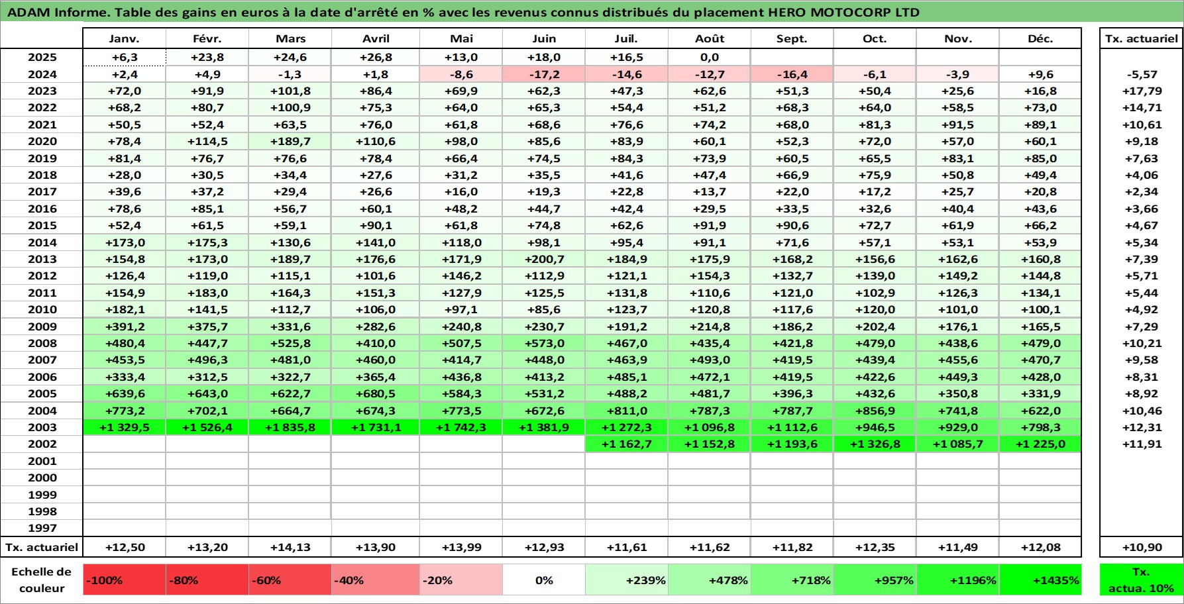Click cell 0,0 for August 2025

coord(709,58)
